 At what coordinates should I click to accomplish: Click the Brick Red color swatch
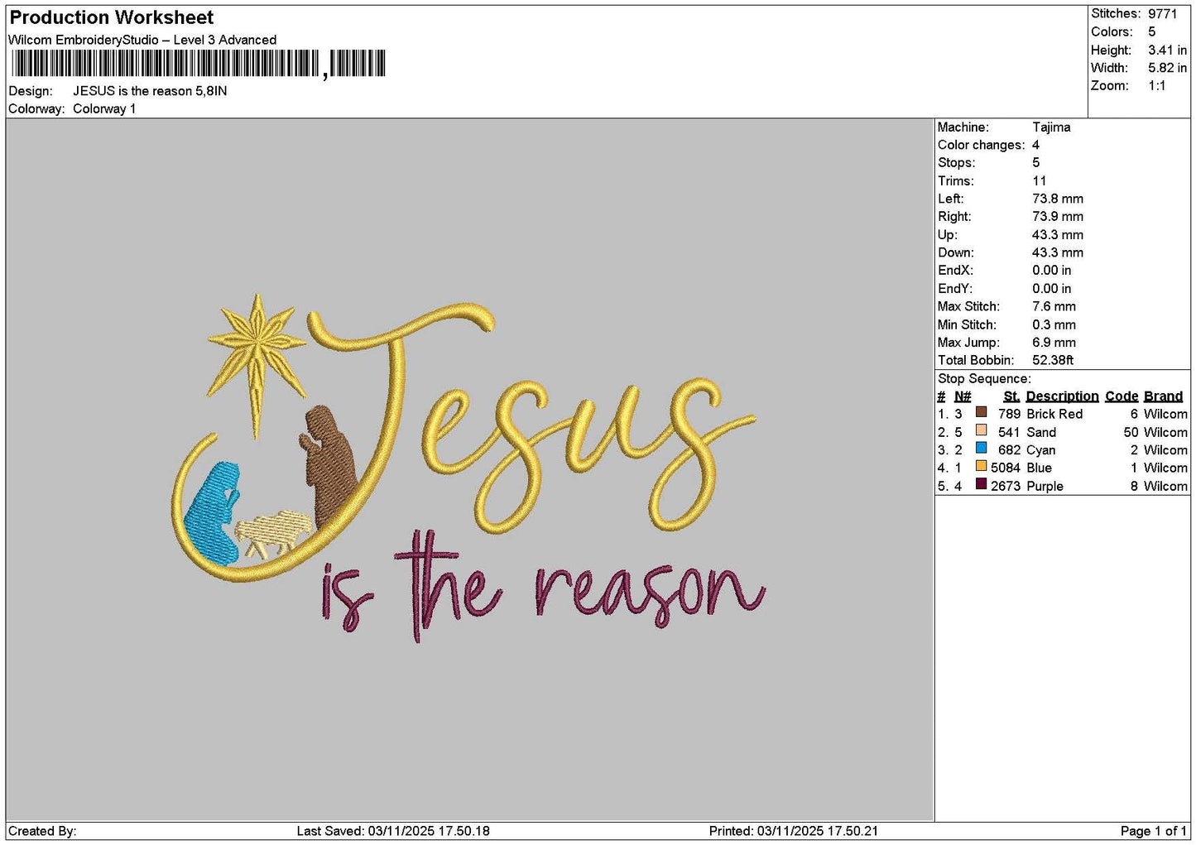point(982,412)
